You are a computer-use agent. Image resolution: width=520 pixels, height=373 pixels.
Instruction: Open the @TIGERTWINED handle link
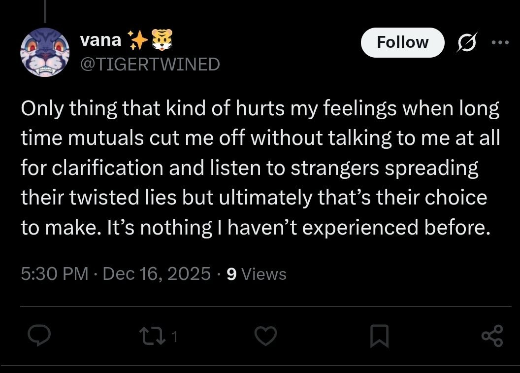tap(150, 64)
